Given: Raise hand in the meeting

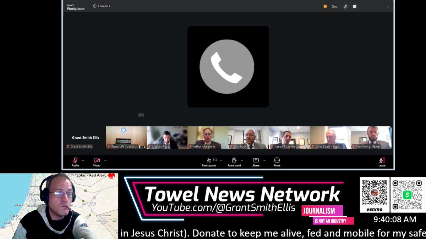Looking at the screenshot, I should point(234,162).
